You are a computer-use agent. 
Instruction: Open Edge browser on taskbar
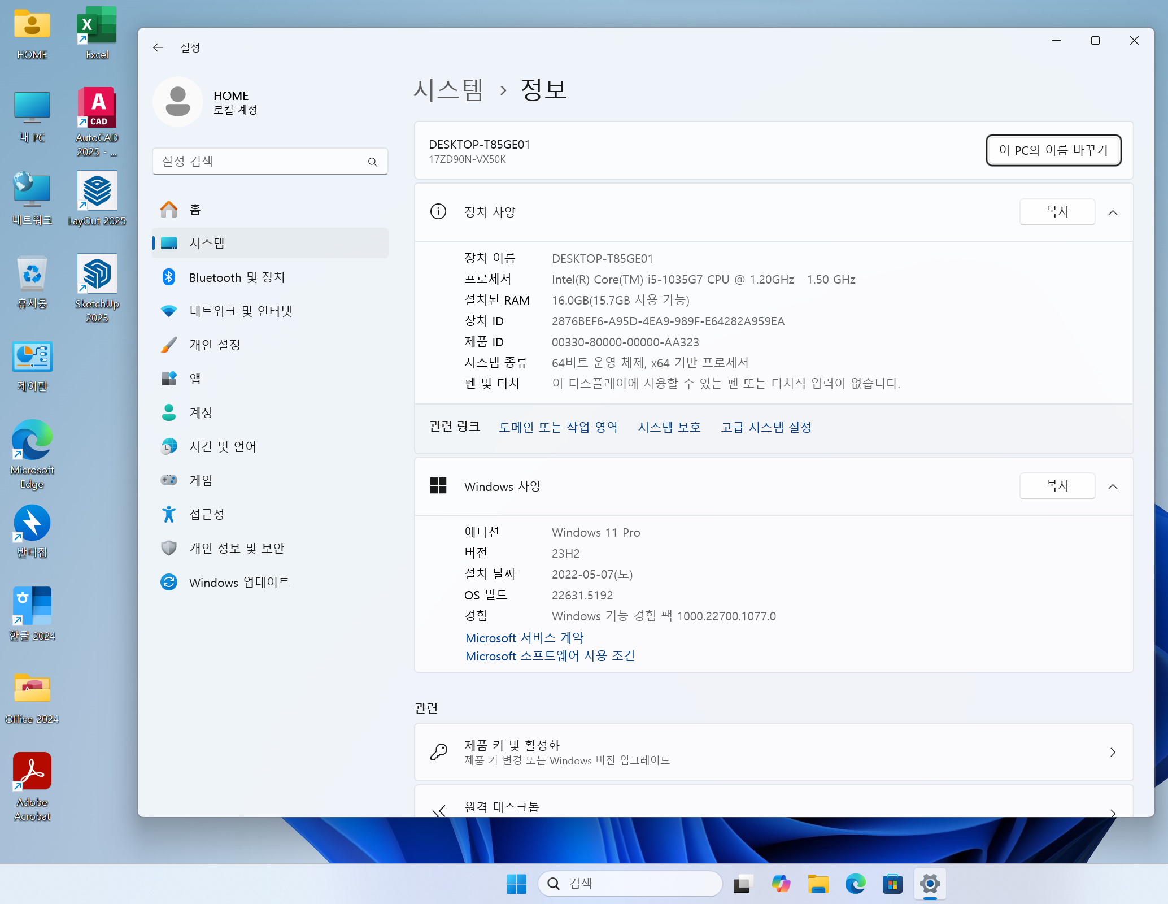tap(855, 884)
